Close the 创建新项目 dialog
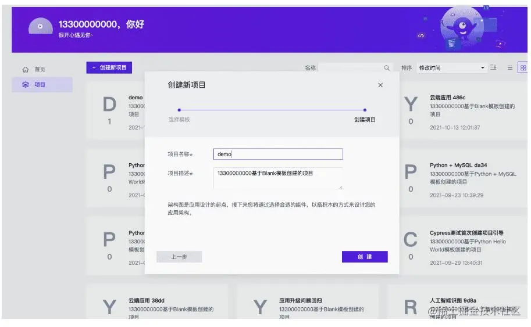 (x=380, y=85)
